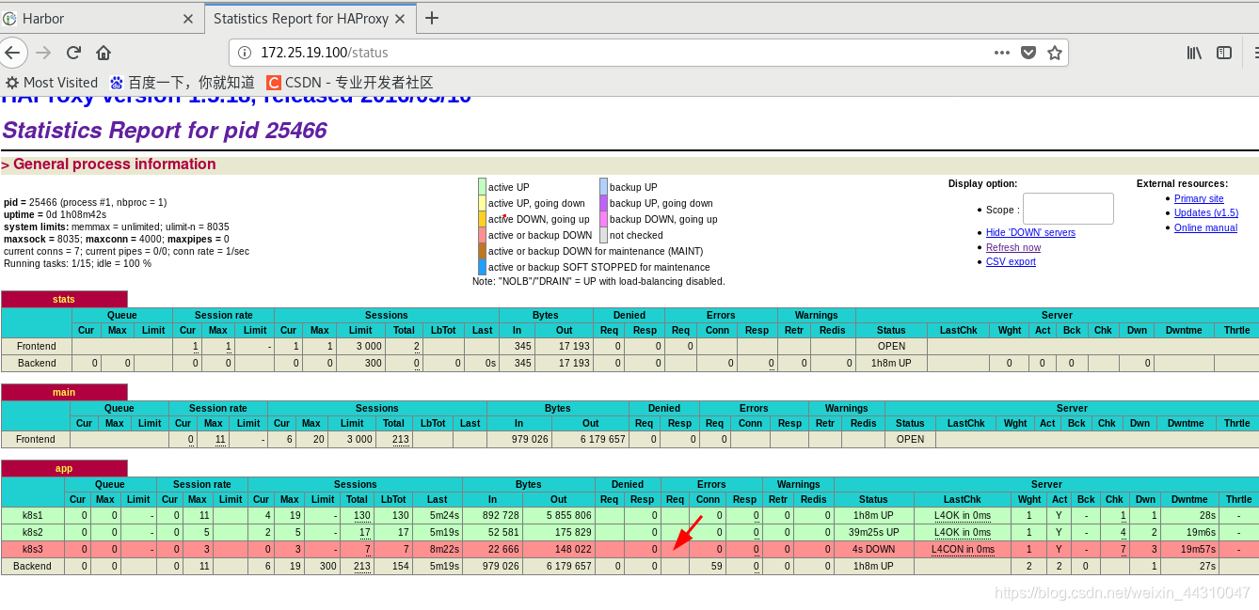Click the '148 022' bytes out cell
The width and height of the screenshot is (1259, 610).
click(559, 549)
